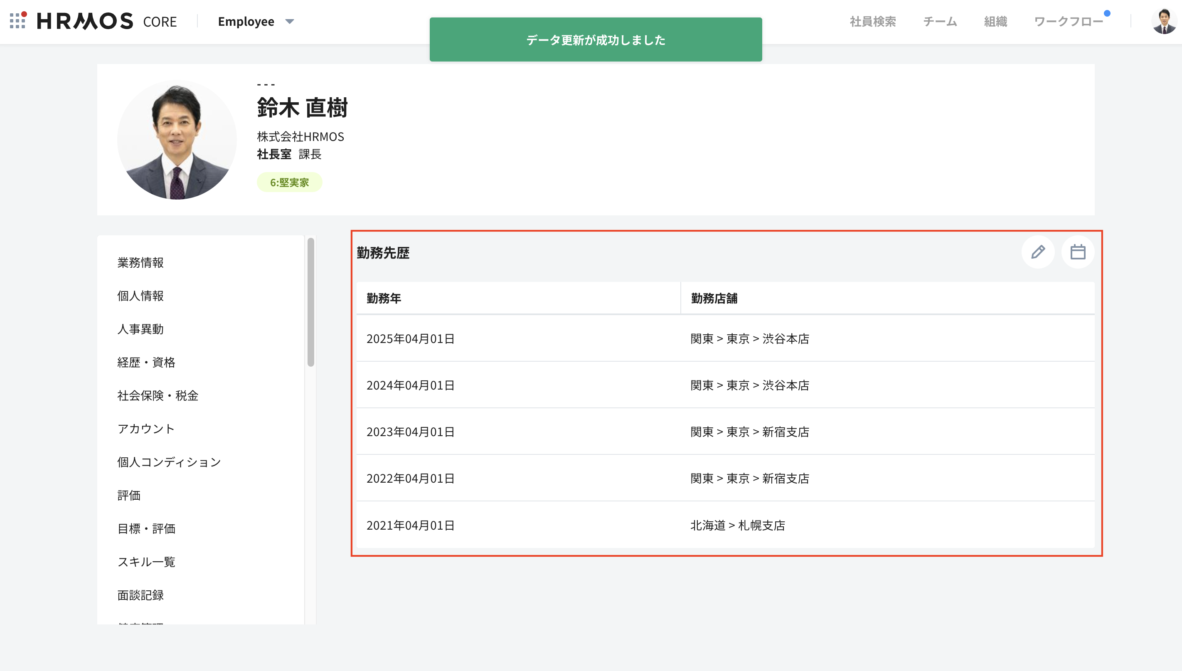Viewport: 1182px width, 671px height.
Task: Open the 組織 navigation item
Action: pyautogui.click(x=995, y=21)
